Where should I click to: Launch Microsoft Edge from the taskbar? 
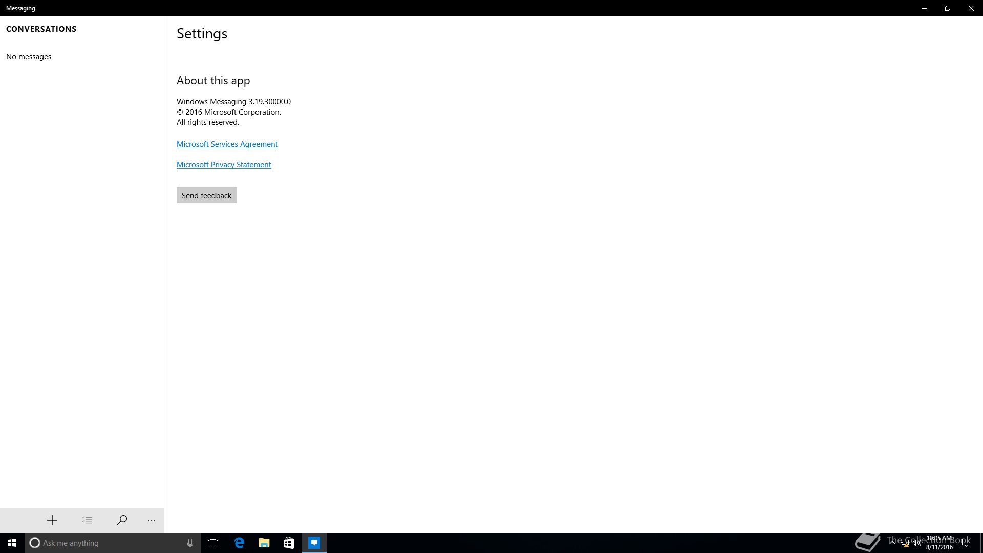click(x=239, y=543)
